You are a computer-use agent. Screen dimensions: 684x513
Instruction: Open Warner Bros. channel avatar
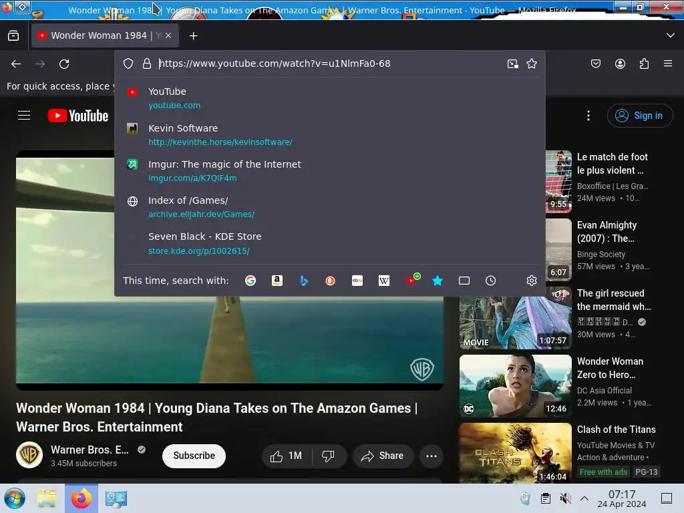[x=29, y=455]
